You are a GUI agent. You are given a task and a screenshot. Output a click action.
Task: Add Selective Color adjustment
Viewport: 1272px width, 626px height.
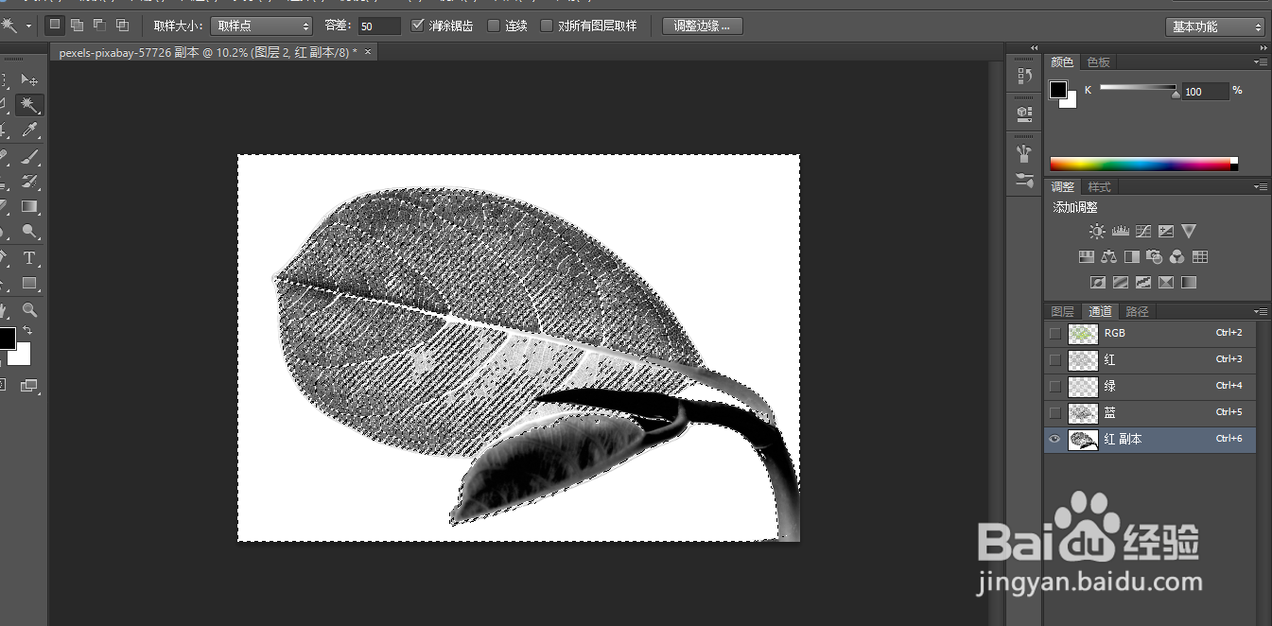[1166, 282]
